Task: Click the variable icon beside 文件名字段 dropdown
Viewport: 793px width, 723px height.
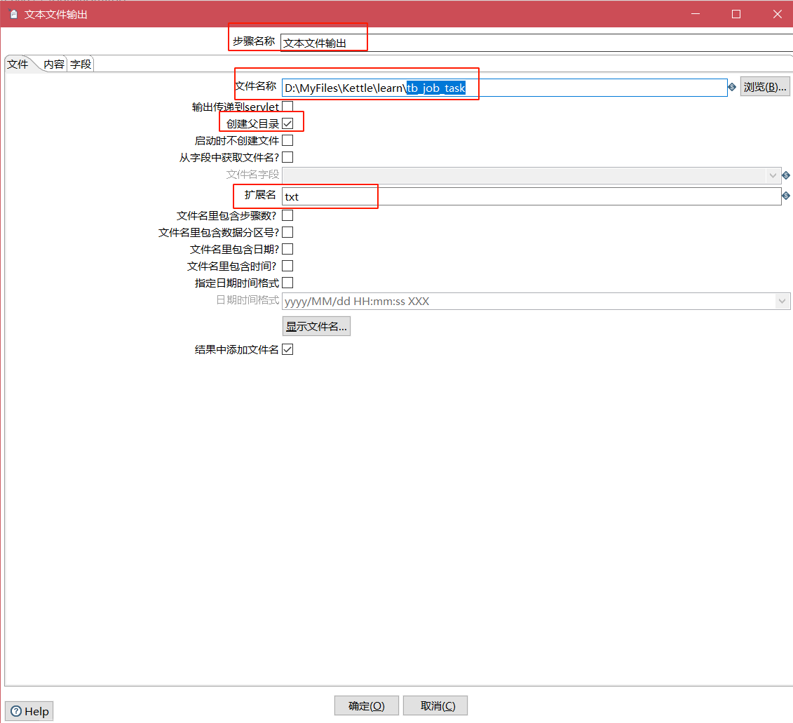Action: pyautogui.click(x=786, y=175)
